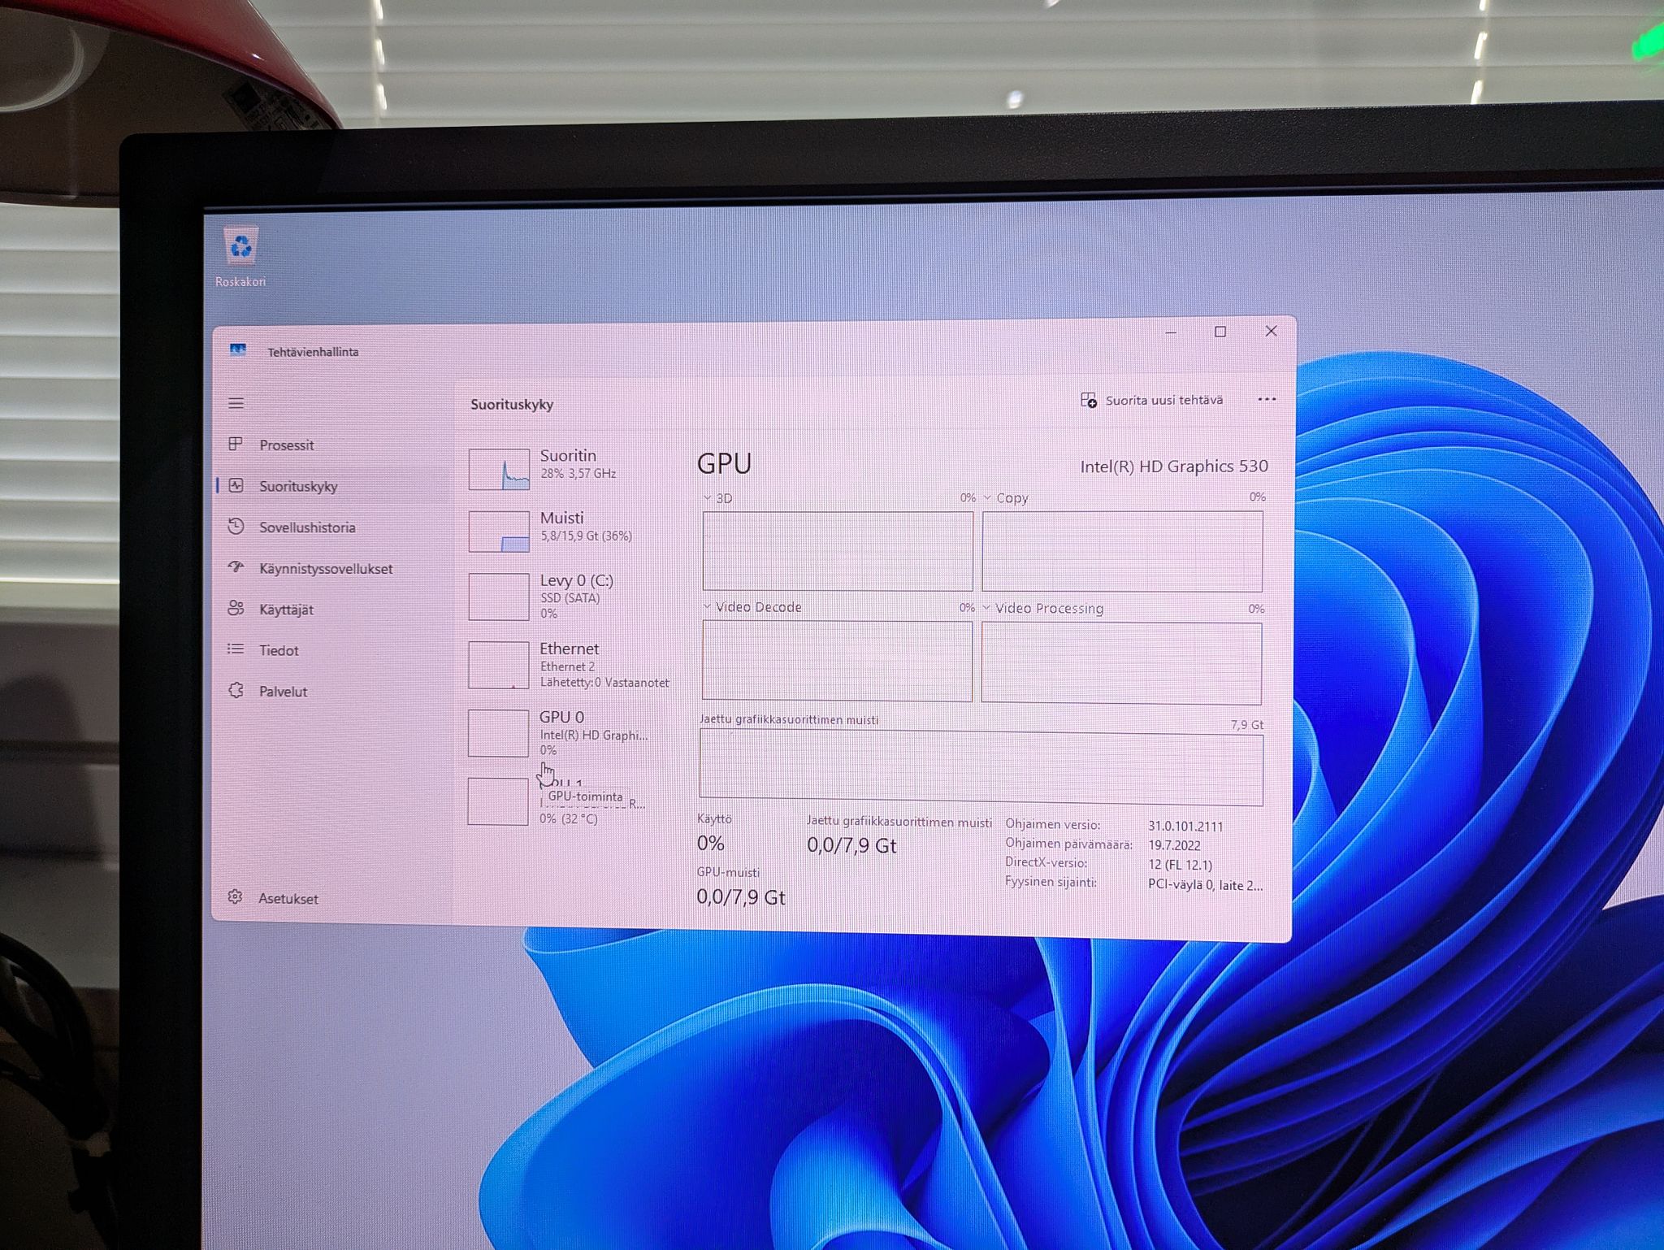Viewport: 1664px width, 1250px height.
Task: Click the "0,0/7,9 Gt" value under GPU-muisti
Action: click(741, 896)
